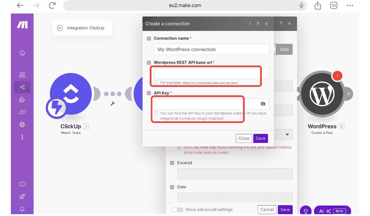Screen dimensions: 370x216
Task: Click the red 1 badge on WordPress
Action: 337,76
